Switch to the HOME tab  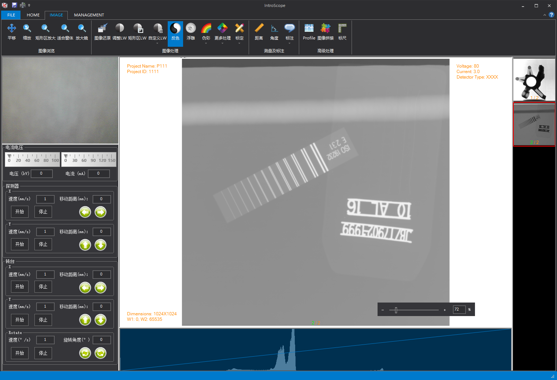pos(33,15)
